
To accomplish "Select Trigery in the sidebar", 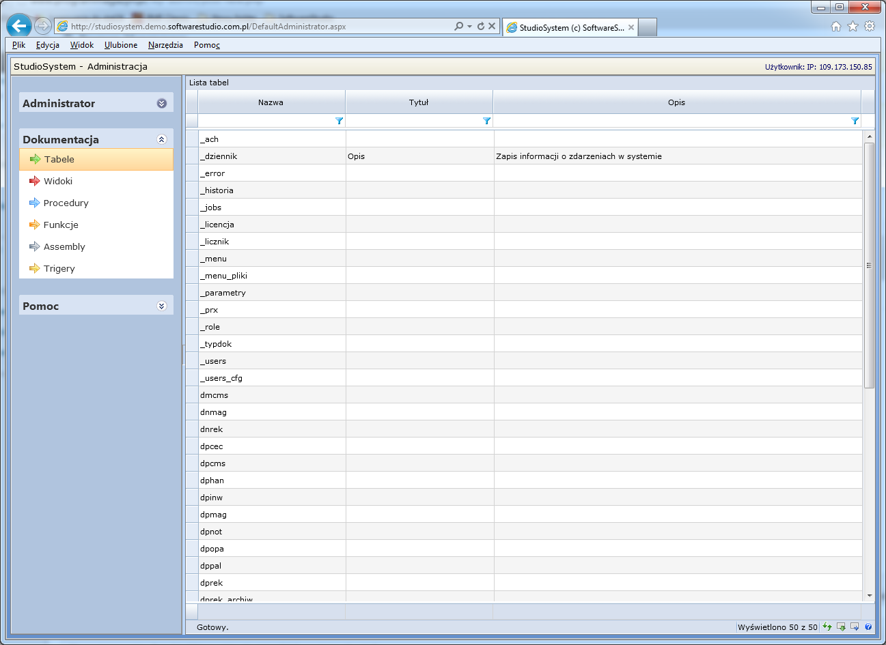I will pos(59,268).
